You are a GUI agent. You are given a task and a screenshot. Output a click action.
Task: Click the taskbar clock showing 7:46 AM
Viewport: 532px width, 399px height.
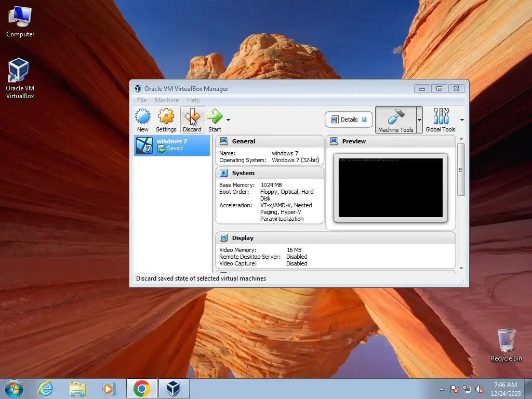505,389
